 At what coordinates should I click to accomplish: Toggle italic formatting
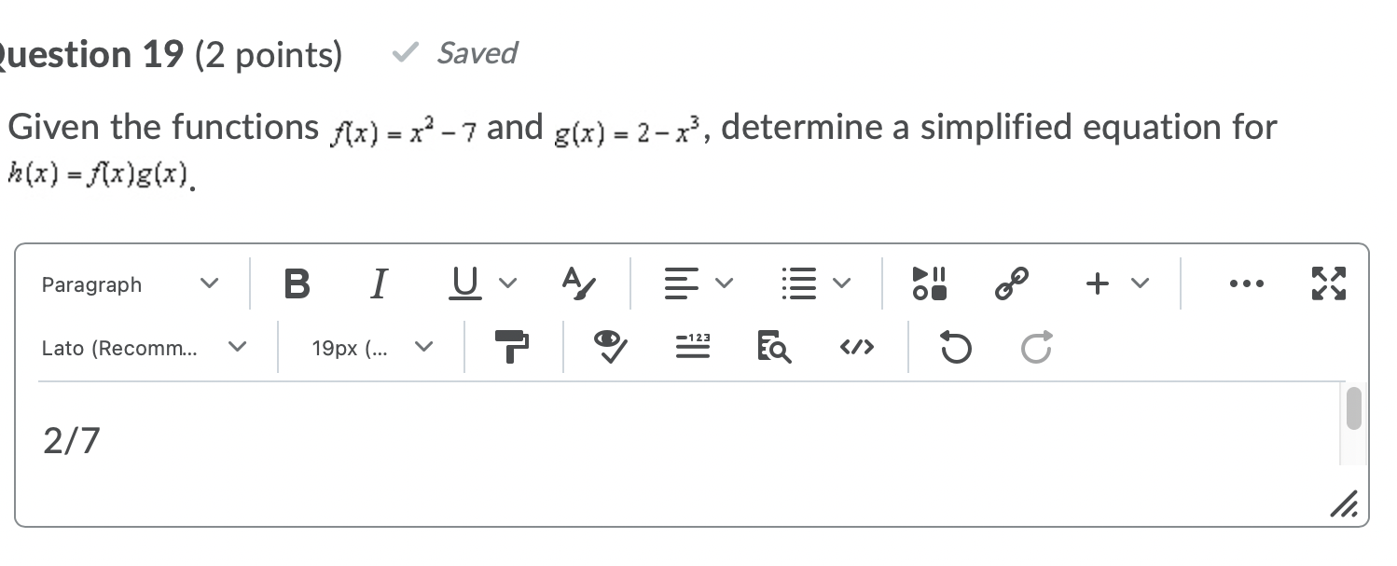[379, 284]
